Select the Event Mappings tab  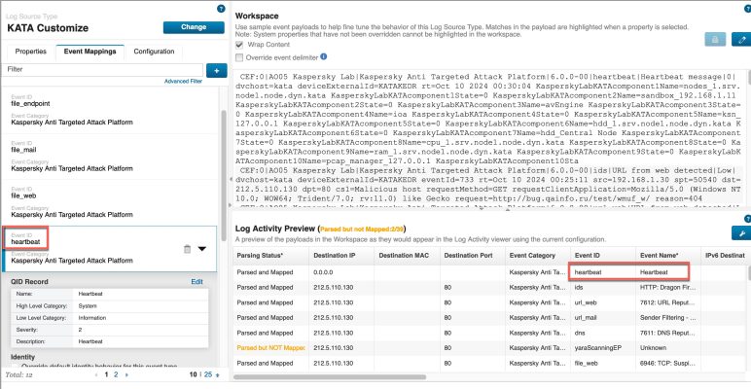coord(90,52)
